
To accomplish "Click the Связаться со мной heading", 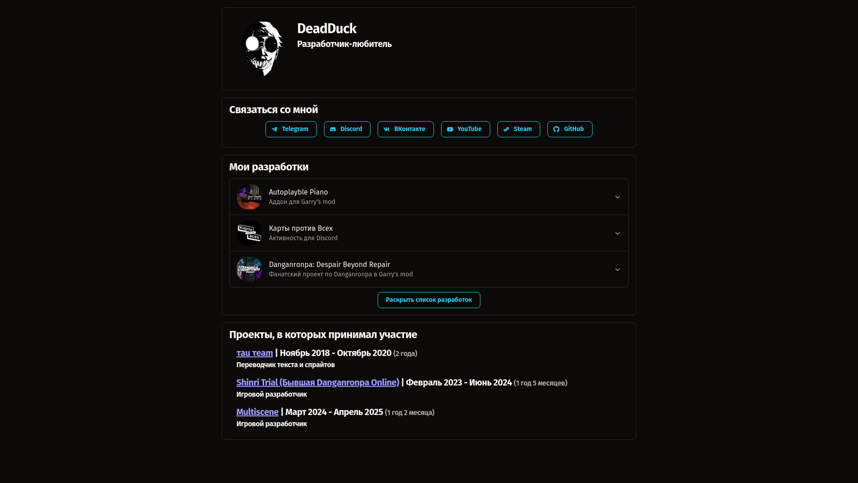I will [x=273, y=110].
